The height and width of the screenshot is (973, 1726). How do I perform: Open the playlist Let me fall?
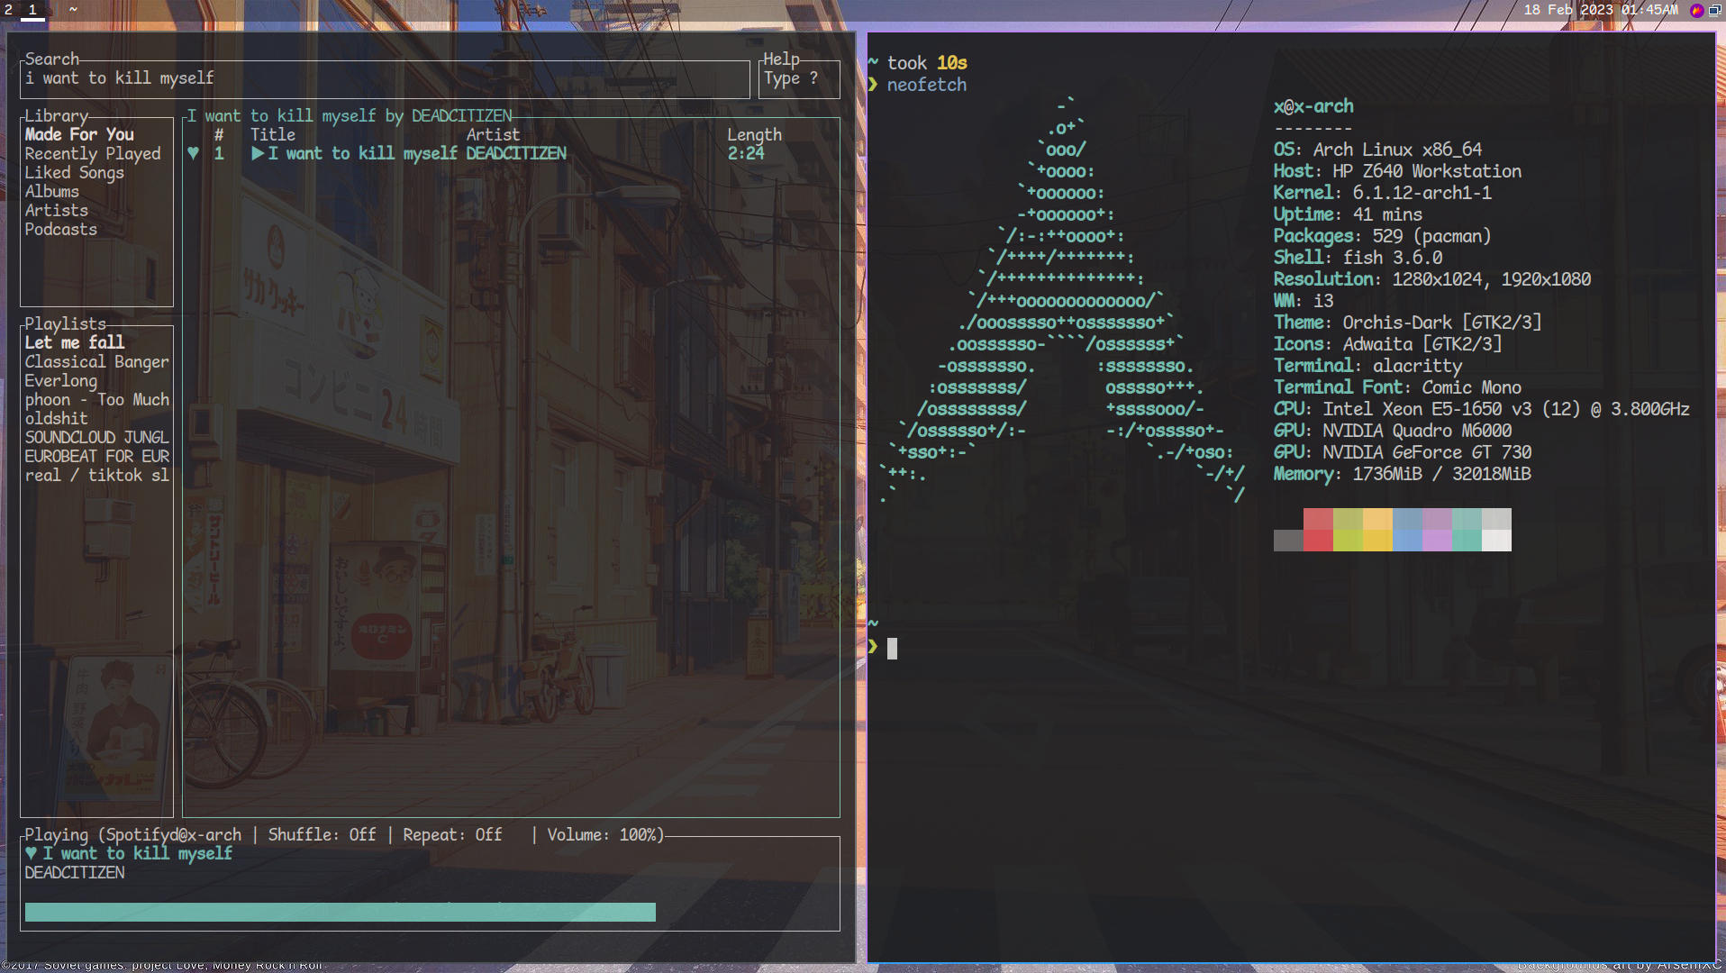coord(74,342)
